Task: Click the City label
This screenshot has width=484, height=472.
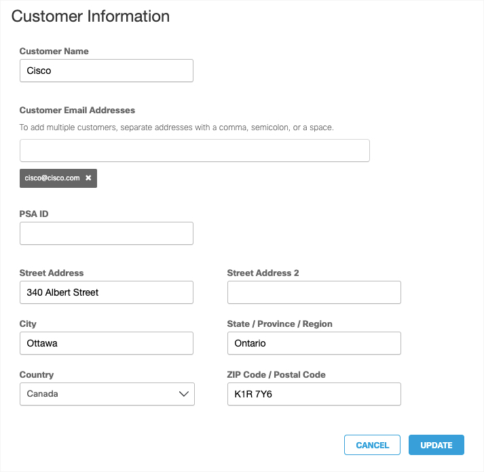Action: coord(28,323)
